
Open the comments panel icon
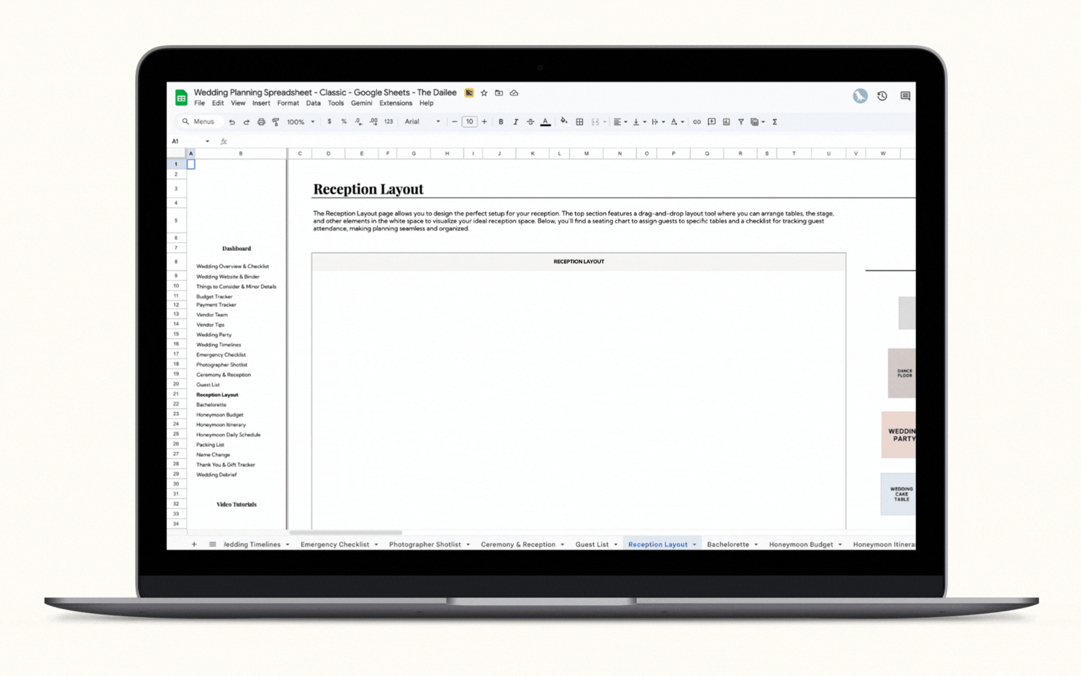905,96
